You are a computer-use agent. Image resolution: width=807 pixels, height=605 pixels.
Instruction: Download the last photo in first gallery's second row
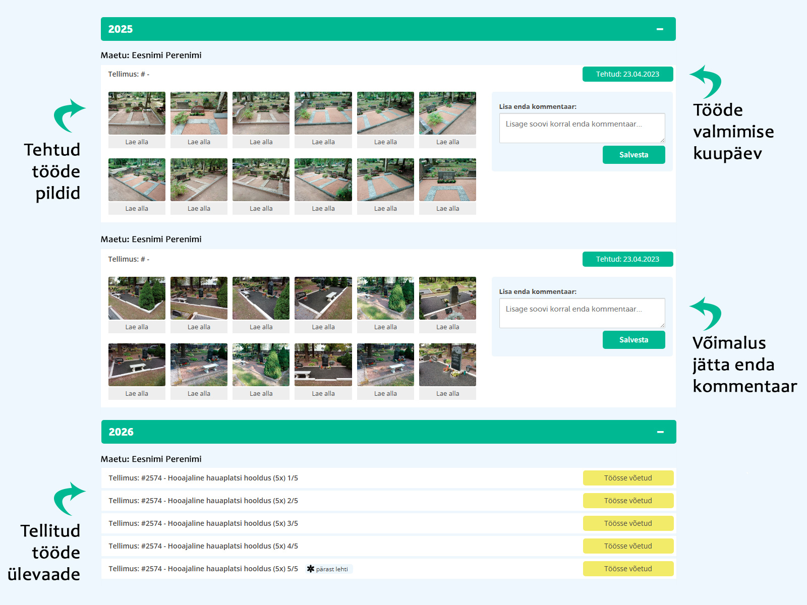coord(447,209)
